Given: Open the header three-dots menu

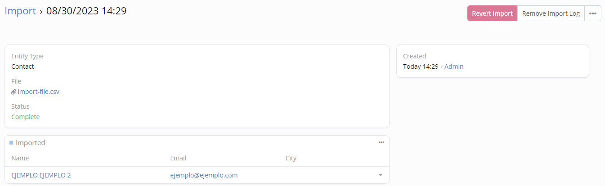Looking at the screenshot, I should 593,13.
